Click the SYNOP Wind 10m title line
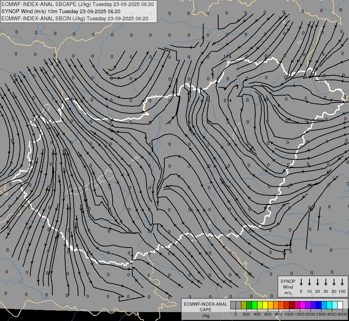The width and height of the screenshot is (349, 321). [x=61, y=11]
